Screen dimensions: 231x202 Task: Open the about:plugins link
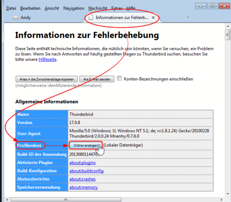point(82,163)
